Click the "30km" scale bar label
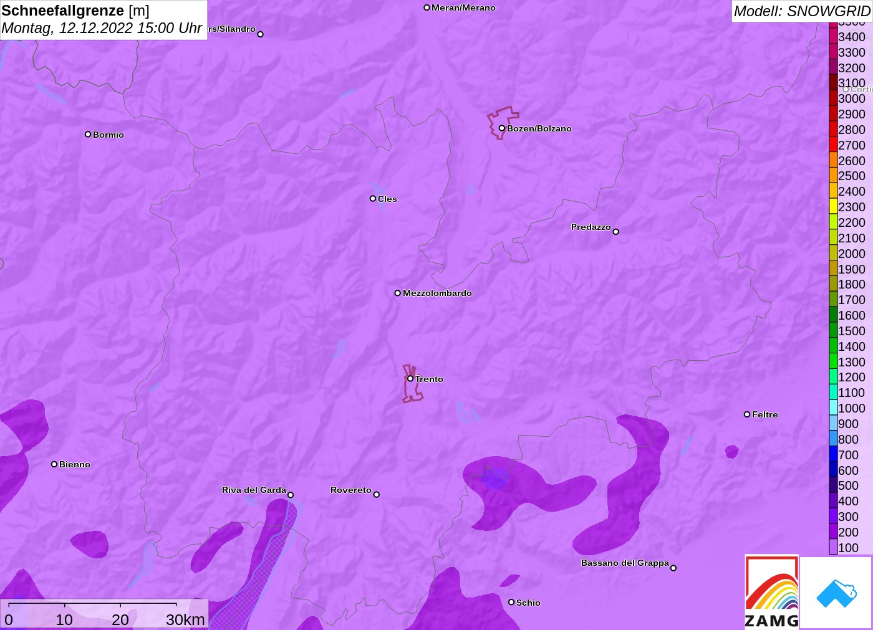The height and width of the screenshot is (630, 873). [185, 619]
